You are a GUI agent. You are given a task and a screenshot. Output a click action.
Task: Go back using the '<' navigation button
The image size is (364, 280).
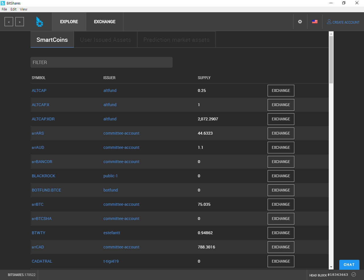[x=9, y=22]
